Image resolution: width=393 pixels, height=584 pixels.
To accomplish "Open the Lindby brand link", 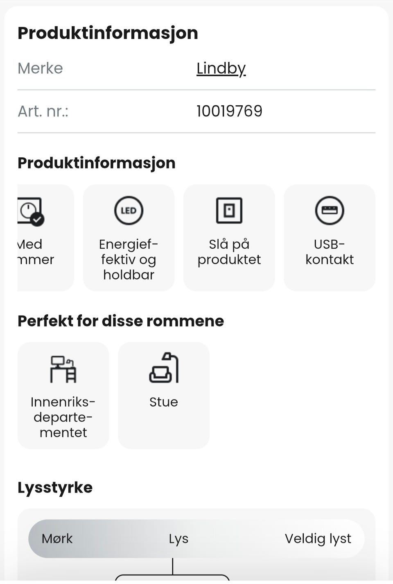I will click(x=221, y=68).
